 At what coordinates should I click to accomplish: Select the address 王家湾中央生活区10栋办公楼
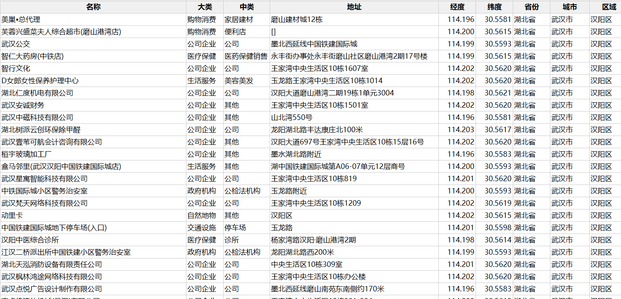[x=354, y=277]
